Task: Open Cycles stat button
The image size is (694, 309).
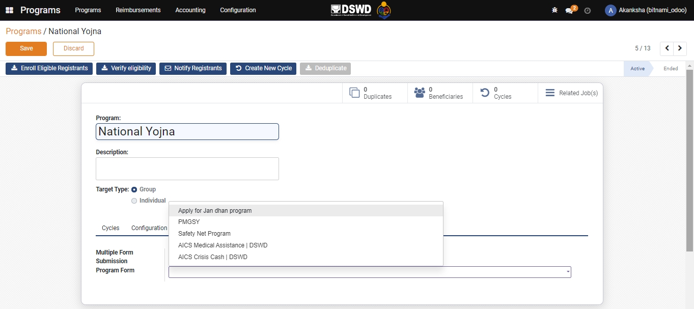Action: click(505, 93)
